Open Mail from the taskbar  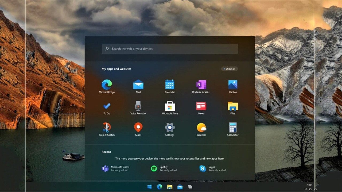point(180,187)
